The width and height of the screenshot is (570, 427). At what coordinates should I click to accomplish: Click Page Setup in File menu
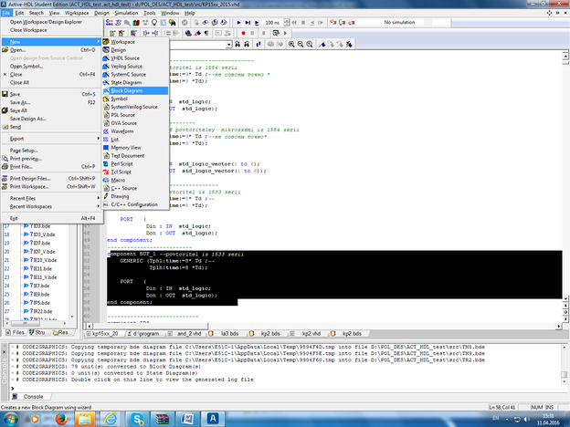point(24,150)
